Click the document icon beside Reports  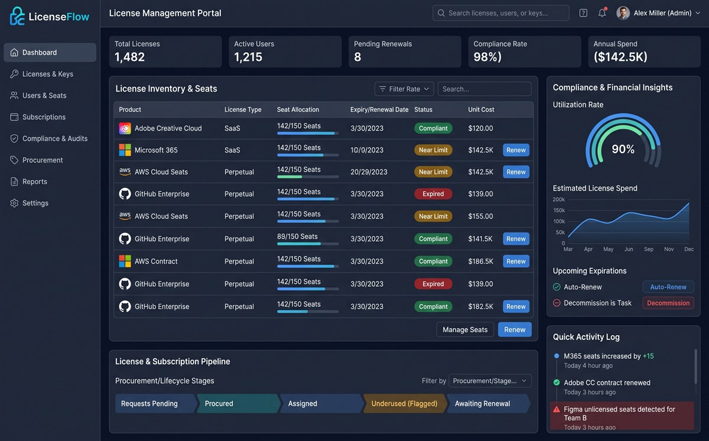(x=14, y=181)
